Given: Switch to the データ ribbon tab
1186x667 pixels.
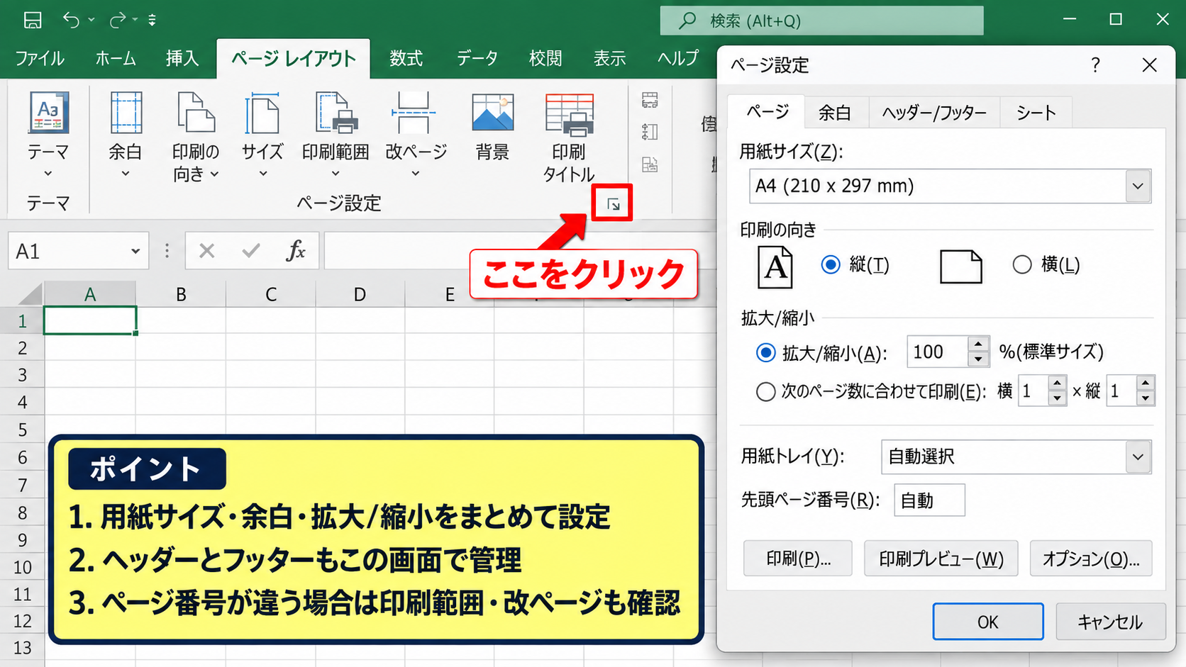Looking at the screenshot, I should [x=477, y=58].
